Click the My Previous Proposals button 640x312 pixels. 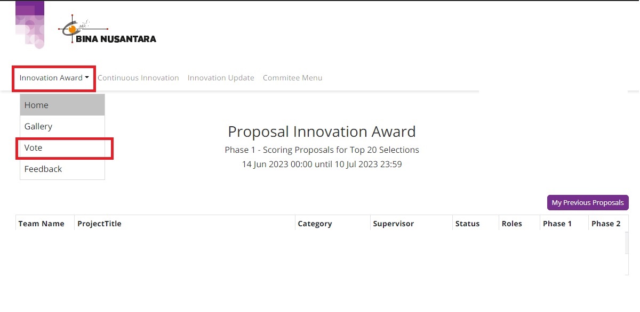[x=588, y=202]
